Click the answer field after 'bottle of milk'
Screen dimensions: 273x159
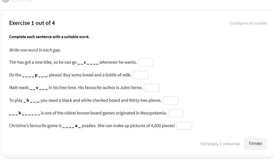tap(141, 75)
